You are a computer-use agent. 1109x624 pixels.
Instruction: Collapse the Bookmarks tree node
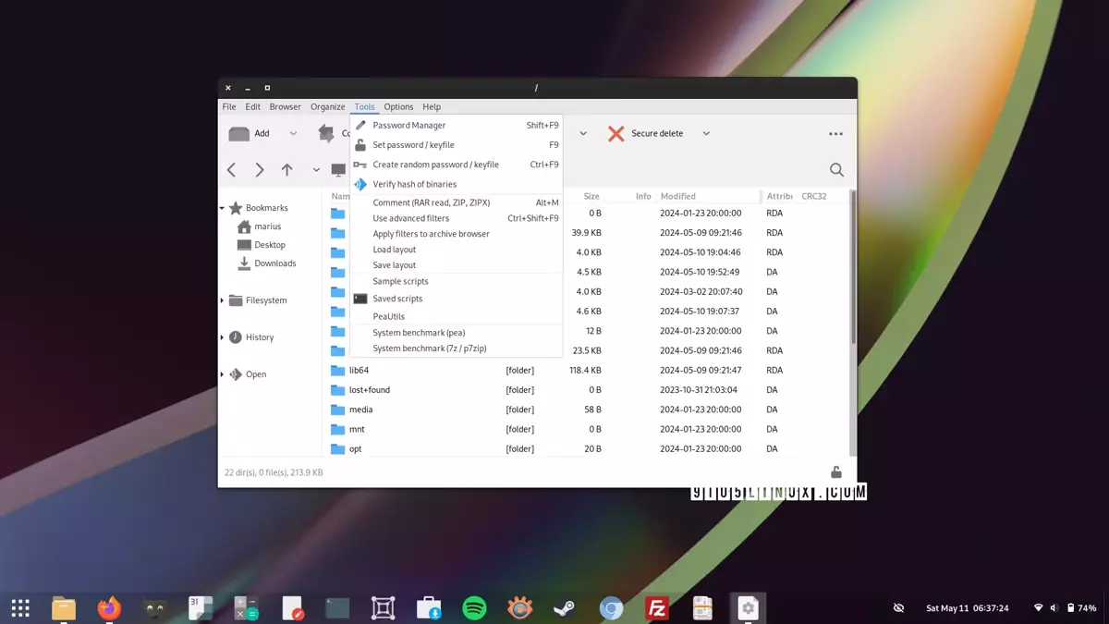click(x=222, y=208)
